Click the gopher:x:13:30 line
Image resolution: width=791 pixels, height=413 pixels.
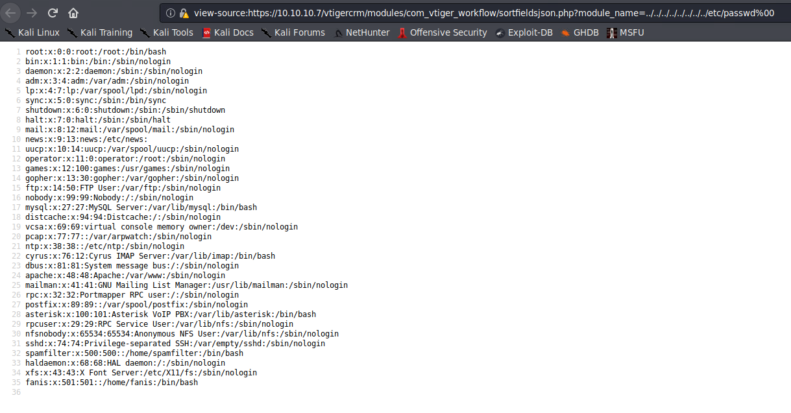point(132,178)
